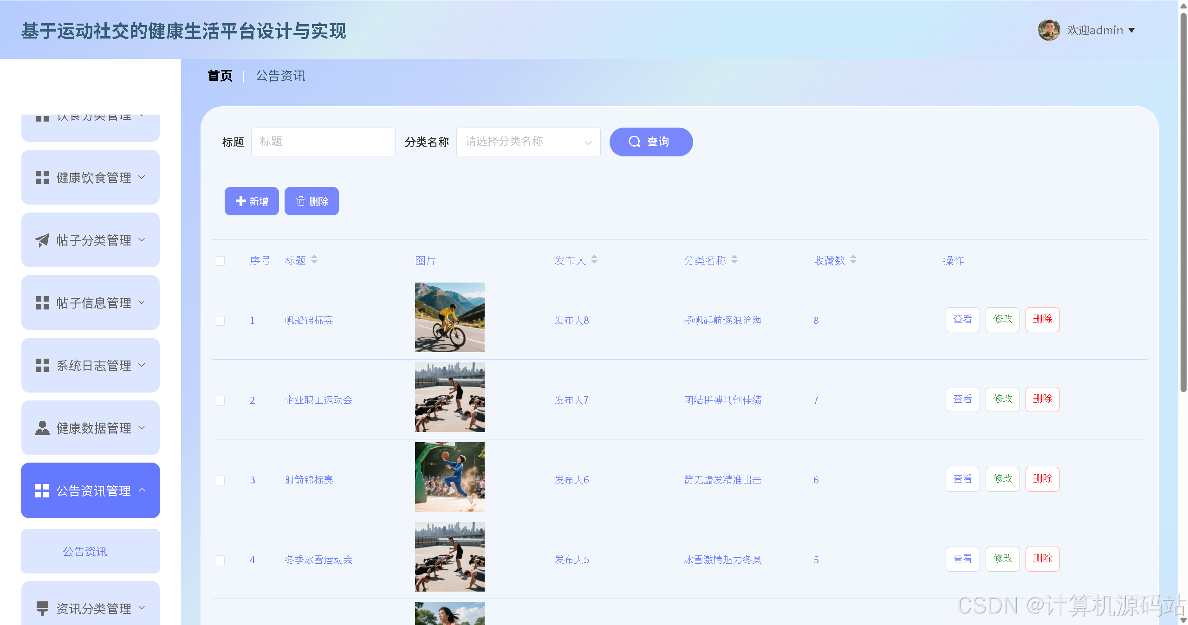Click the paper plane icon beside 帖子分类管理

pos(42,240)
